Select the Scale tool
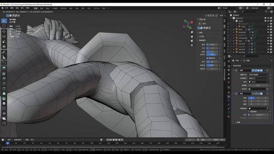This screenshot has width=274, height=154. point(4,41)
